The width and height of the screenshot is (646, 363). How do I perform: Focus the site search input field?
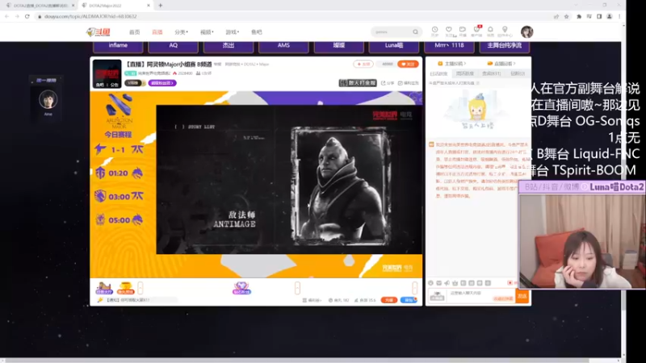coord(392,31)
